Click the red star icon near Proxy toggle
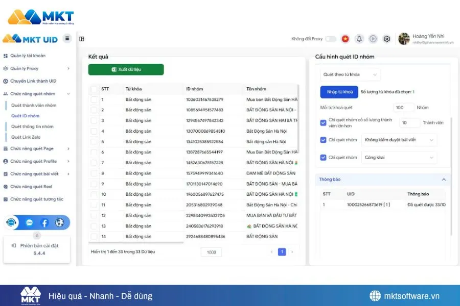The height and width of the screenshot is (306, 460). click(x=346, y=38)
